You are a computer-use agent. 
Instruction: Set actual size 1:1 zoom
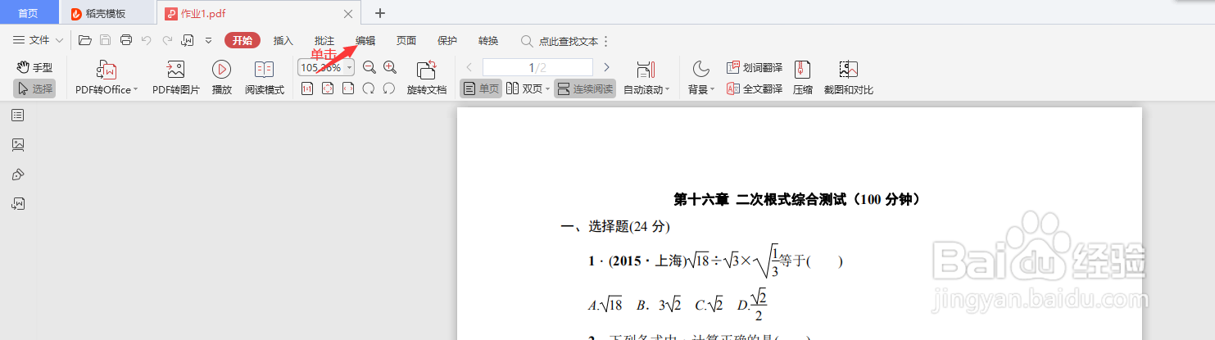pyautogui.click(x=307, y=88)
